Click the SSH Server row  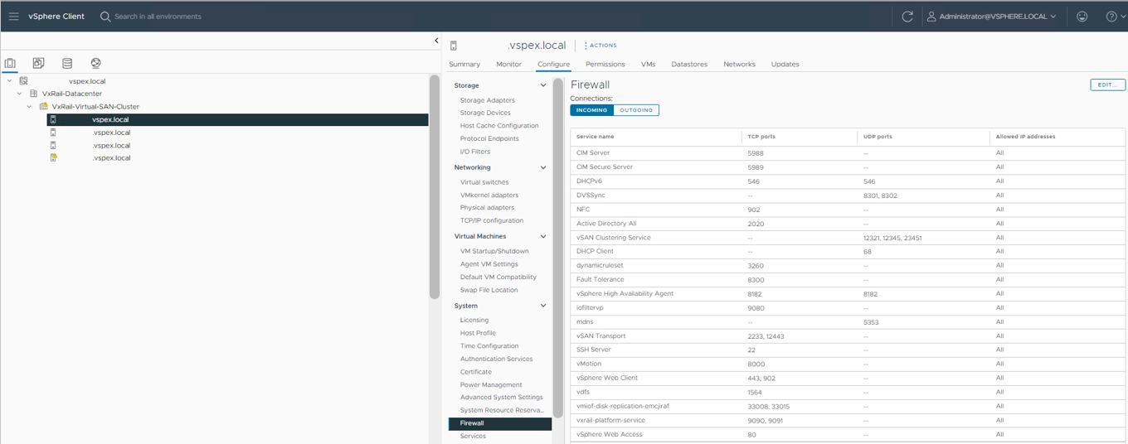click(x=848, y=350)
